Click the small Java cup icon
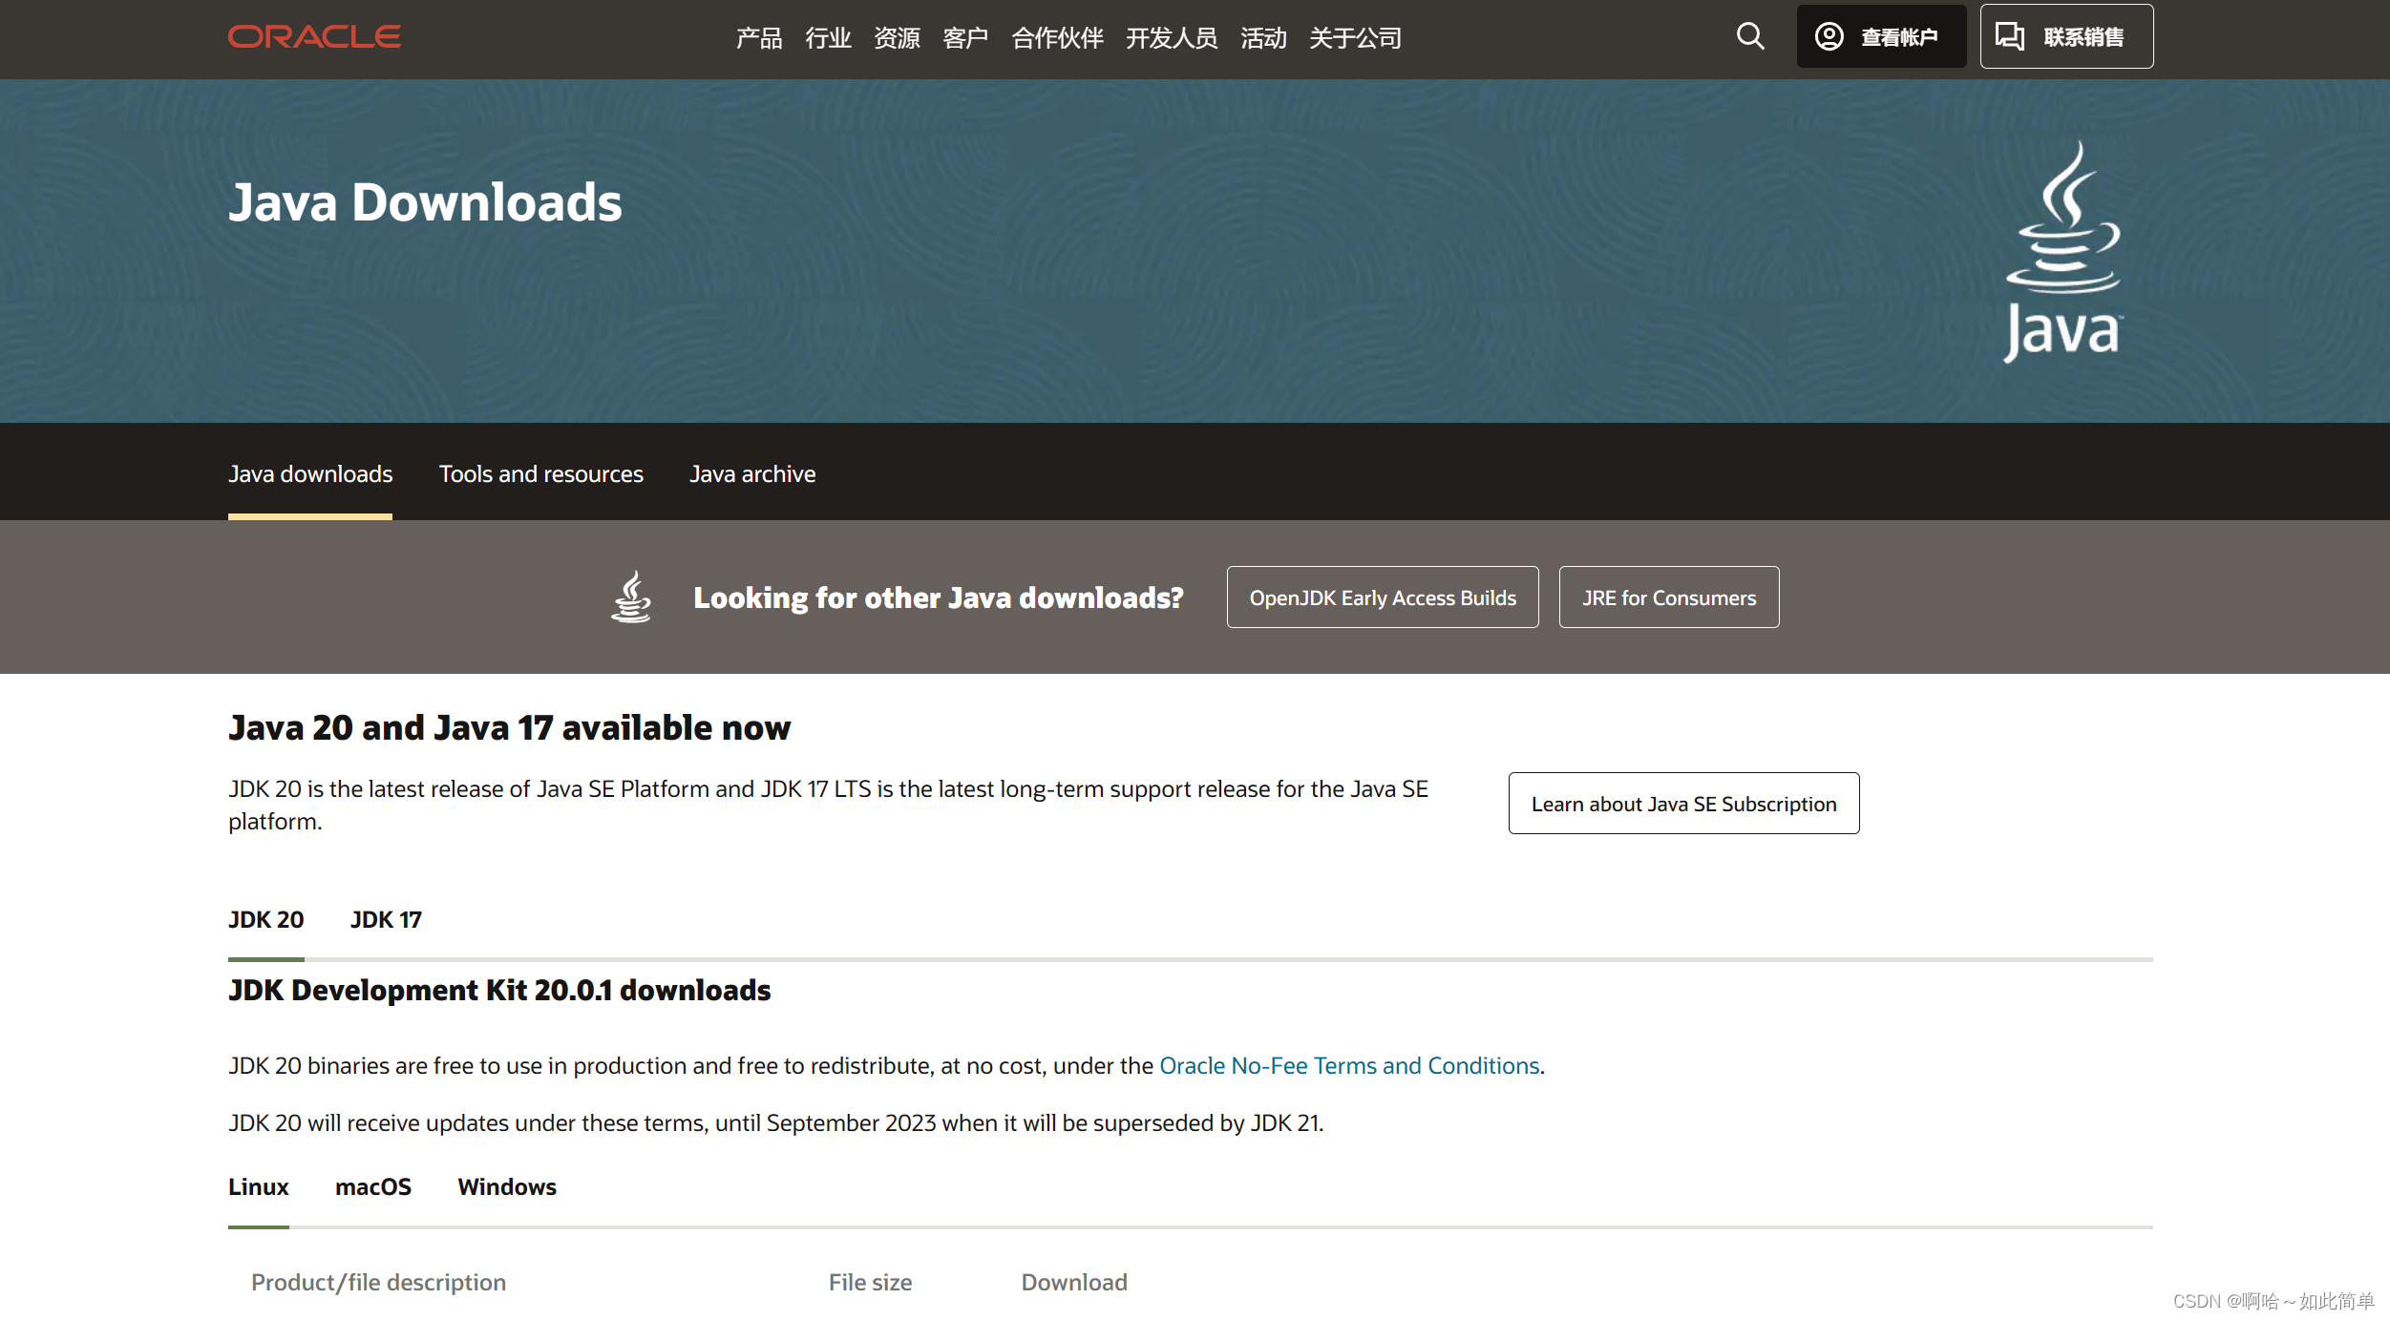The height and width of the screenshot is (1320, 2390). point(631,597)
